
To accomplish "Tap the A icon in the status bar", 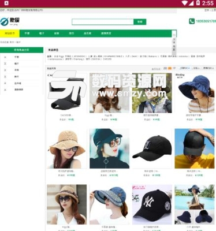I will (x=6, y=3).
